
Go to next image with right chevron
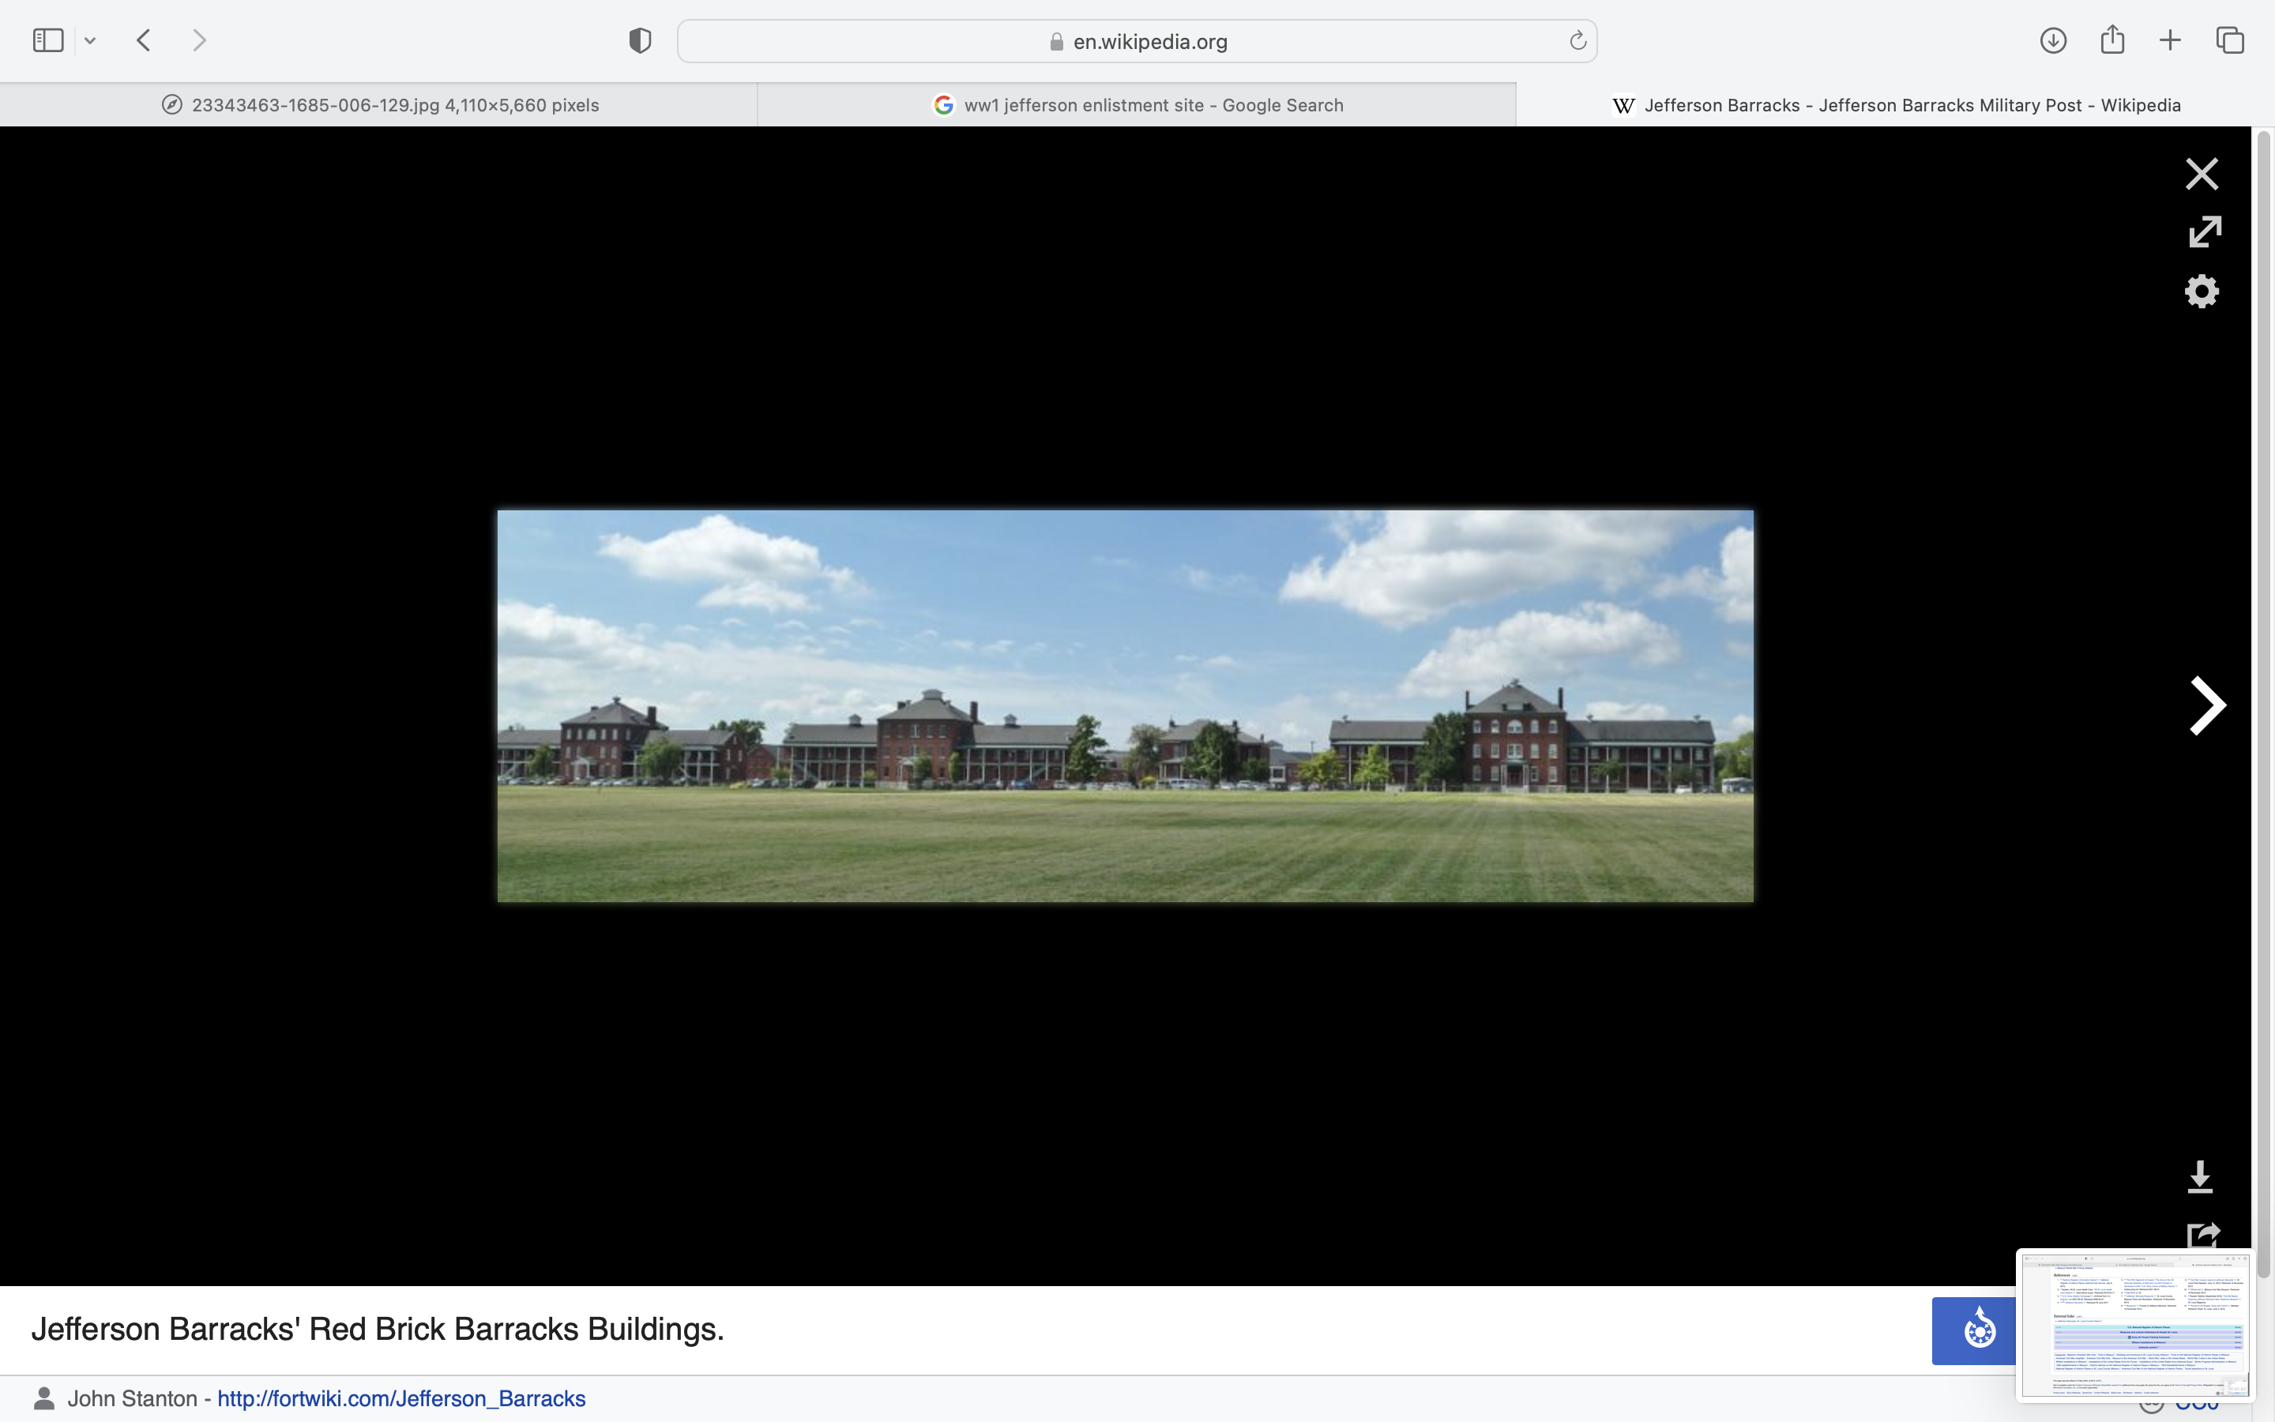pos(2206,705)
